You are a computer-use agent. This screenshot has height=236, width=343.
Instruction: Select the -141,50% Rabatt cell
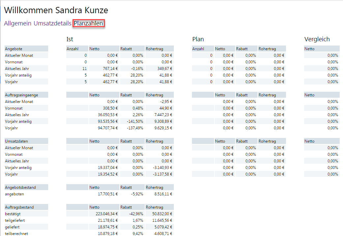[x=135, y=121]
